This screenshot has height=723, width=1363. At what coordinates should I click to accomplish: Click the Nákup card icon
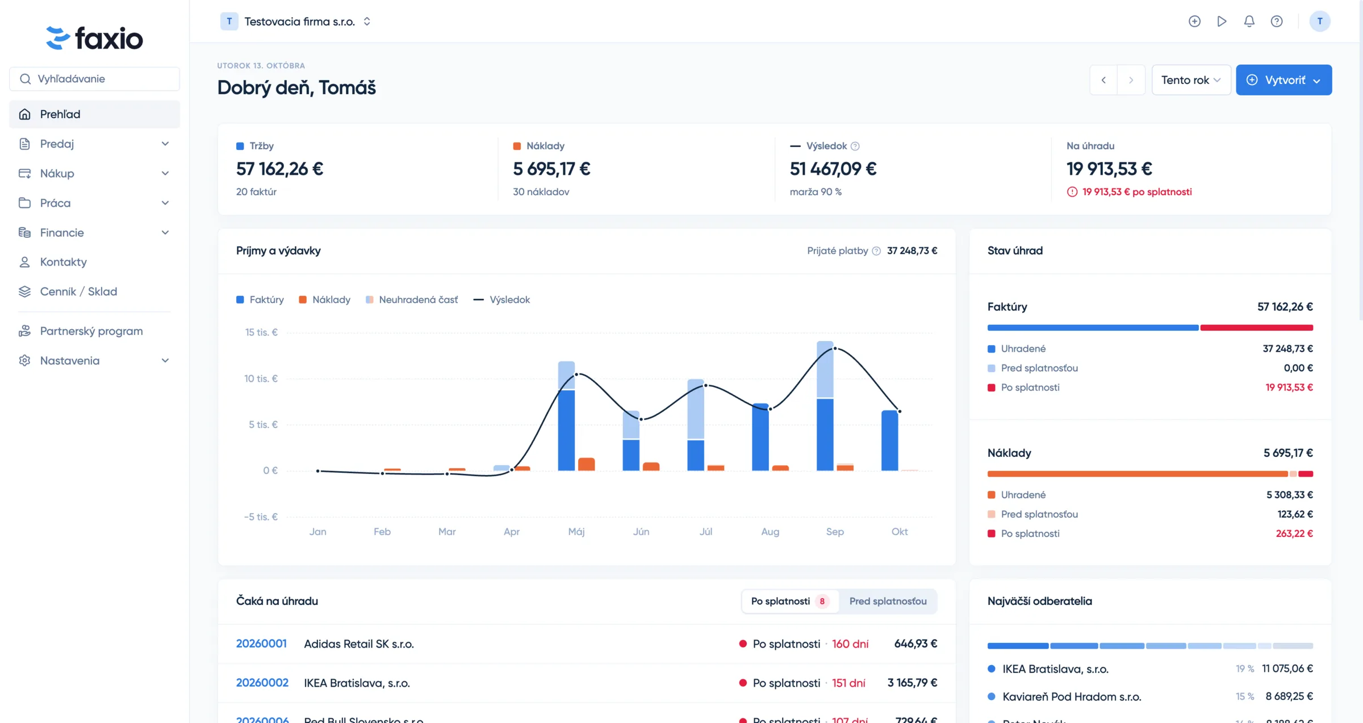click(24, 173)
